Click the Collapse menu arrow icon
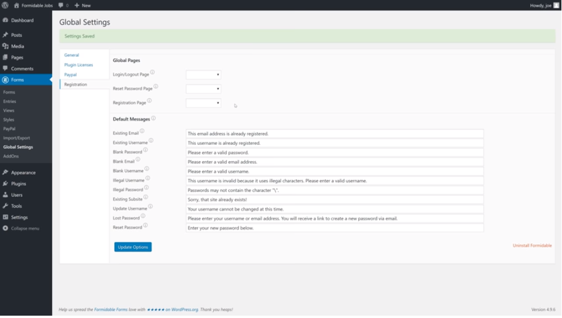 pos(5,228)
